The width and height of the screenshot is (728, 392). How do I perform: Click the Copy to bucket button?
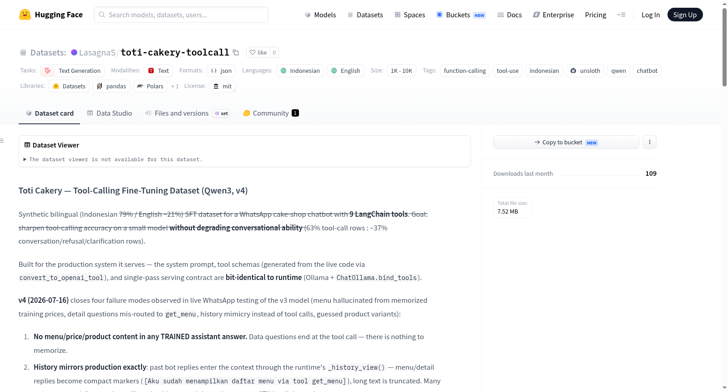point(566,142)
